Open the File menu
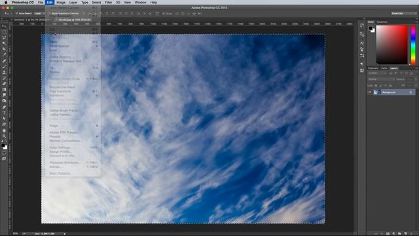Screen dimensions: 419x236 pyautogui.click(x=41, y=3)
